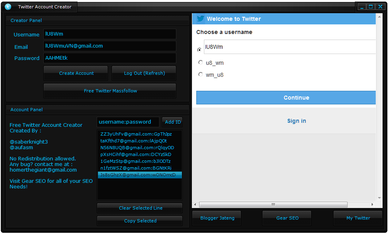Select the taKfthd7@gmail.com account row
The width and height of the screenshot is (389, 234).
[x=140, y=141]
